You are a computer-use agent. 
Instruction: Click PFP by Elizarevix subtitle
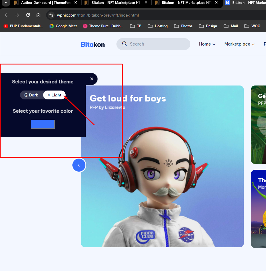pos(107,107)
